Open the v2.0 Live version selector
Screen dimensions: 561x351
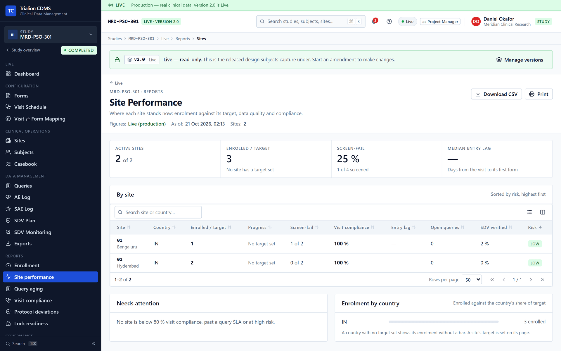[x=142, y=60]
